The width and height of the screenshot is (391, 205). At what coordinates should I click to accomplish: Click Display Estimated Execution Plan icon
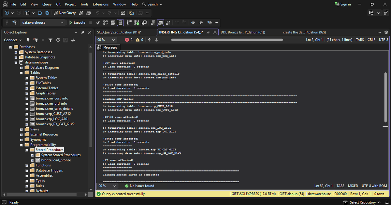105,23
